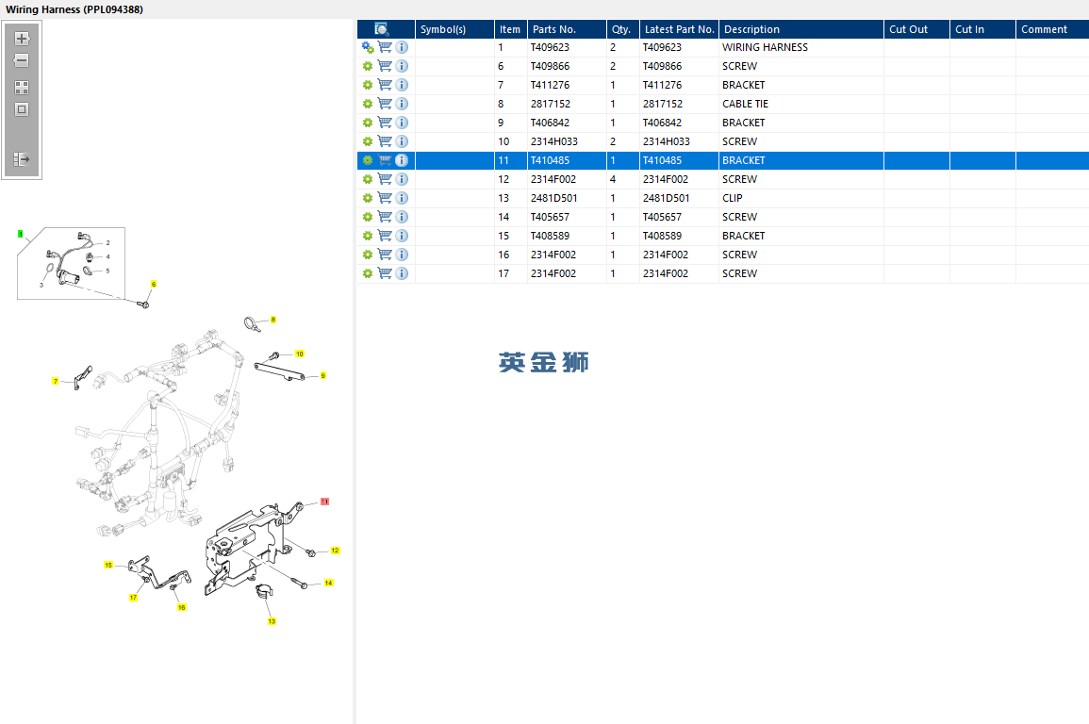The height and width of the screenshot is (724, 1089).
Task: Sort by Parts No. column header
Action: [x=568, y=29]
